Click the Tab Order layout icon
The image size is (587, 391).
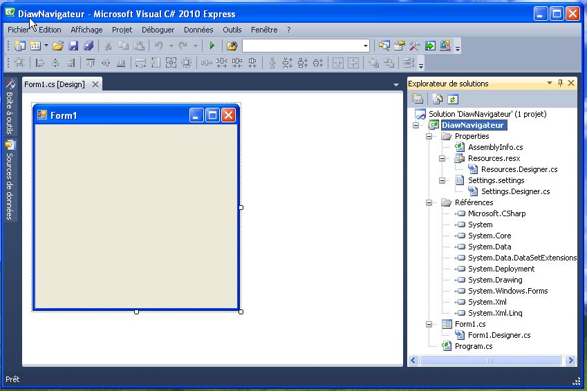[409, 64]
